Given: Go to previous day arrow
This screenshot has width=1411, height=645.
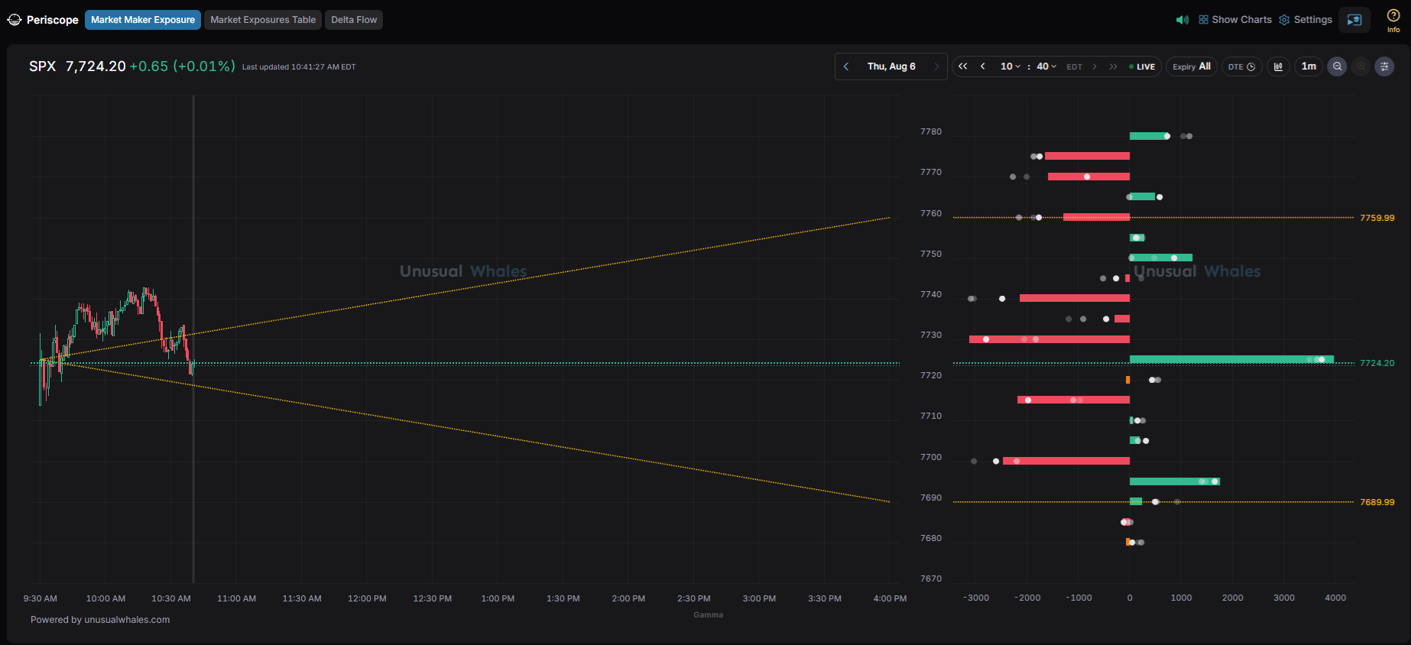Looking at the screenshot, I should click(846, 66).
